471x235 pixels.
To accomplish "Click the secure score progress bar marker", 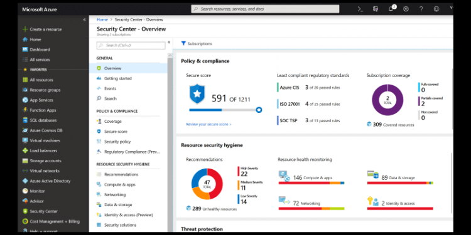I will click(x=259, y=110).
